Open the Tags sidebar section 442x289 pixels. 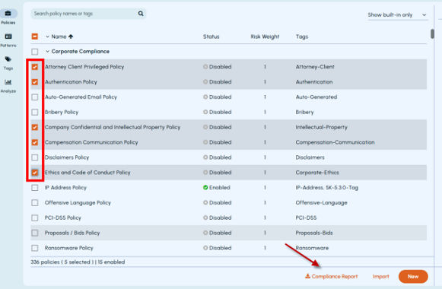coord(8,63)
